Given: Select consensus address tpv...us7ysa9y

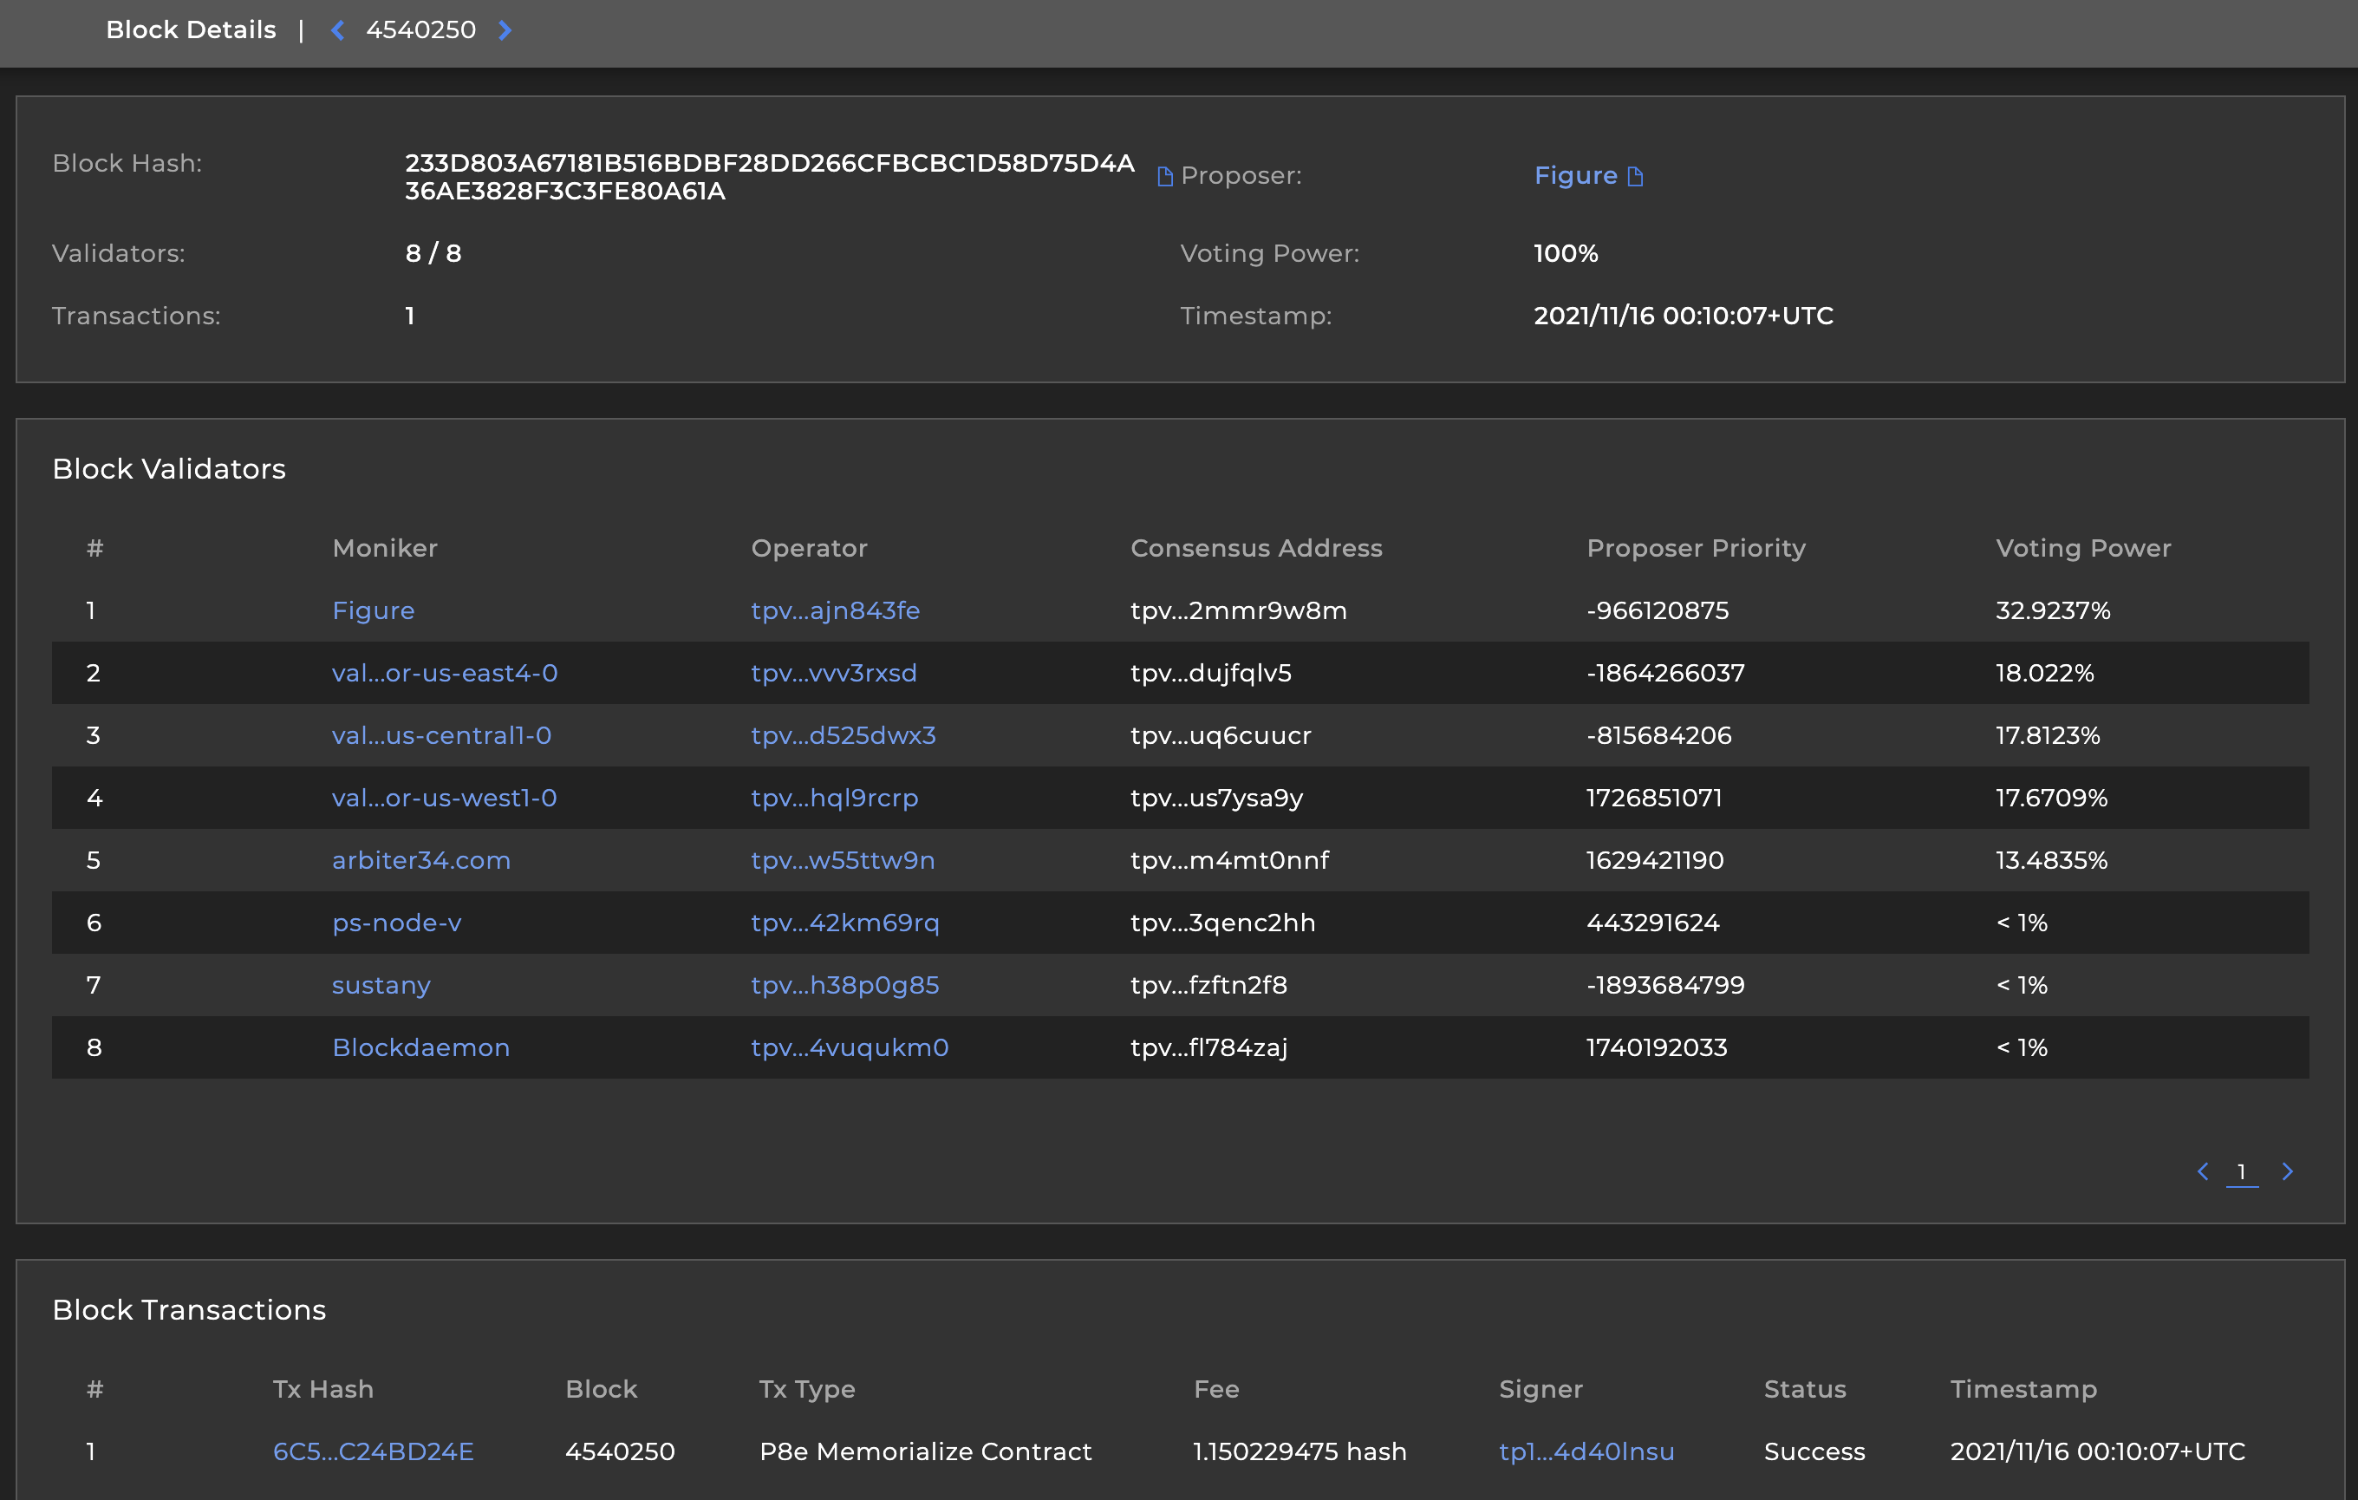Looking at the screenshot, I should click(1216, 798).
